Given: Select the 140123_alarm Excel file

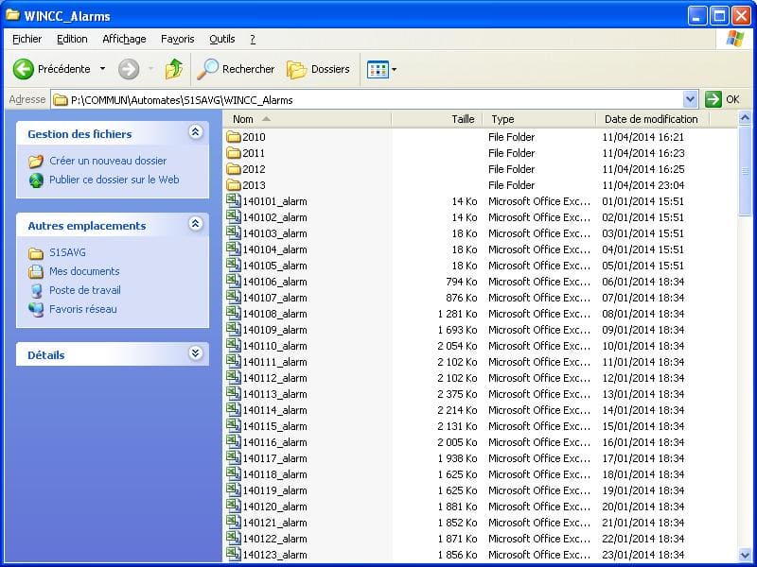Looking at the screenshot, I should [274, 555].
